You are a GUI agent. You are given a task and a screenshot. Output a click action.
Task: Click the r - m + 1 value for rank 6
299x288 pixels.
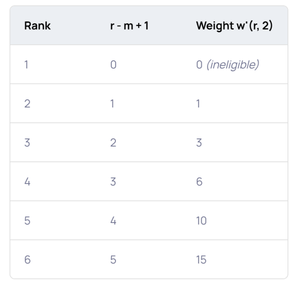113,260
